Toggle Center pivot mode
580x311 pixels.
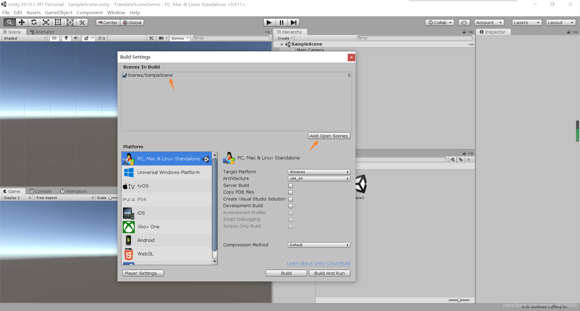pyautogui.click(x=108, y=23)
